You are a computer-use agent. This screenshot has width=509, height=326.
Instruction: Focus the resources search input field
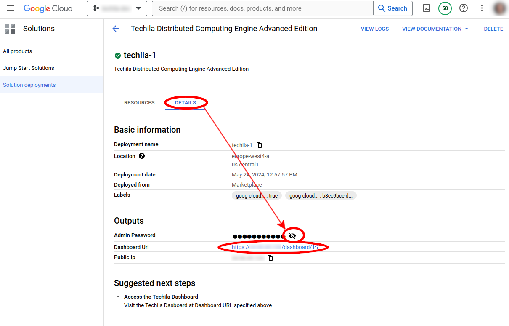pos(263,8)
